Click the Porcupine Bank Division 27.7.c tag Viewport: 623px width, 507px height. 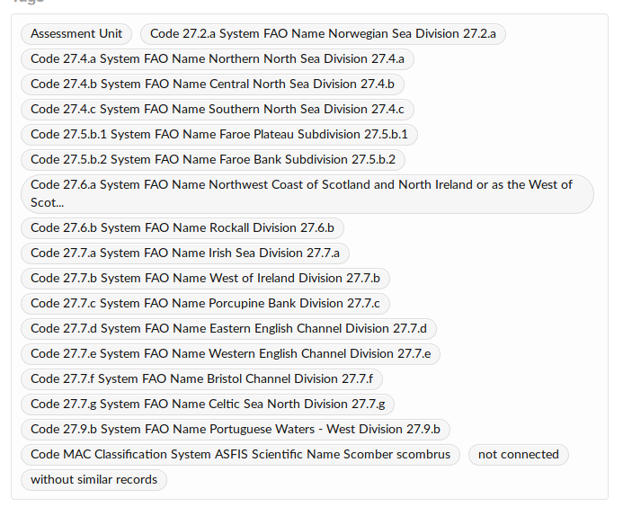(205, 304)
